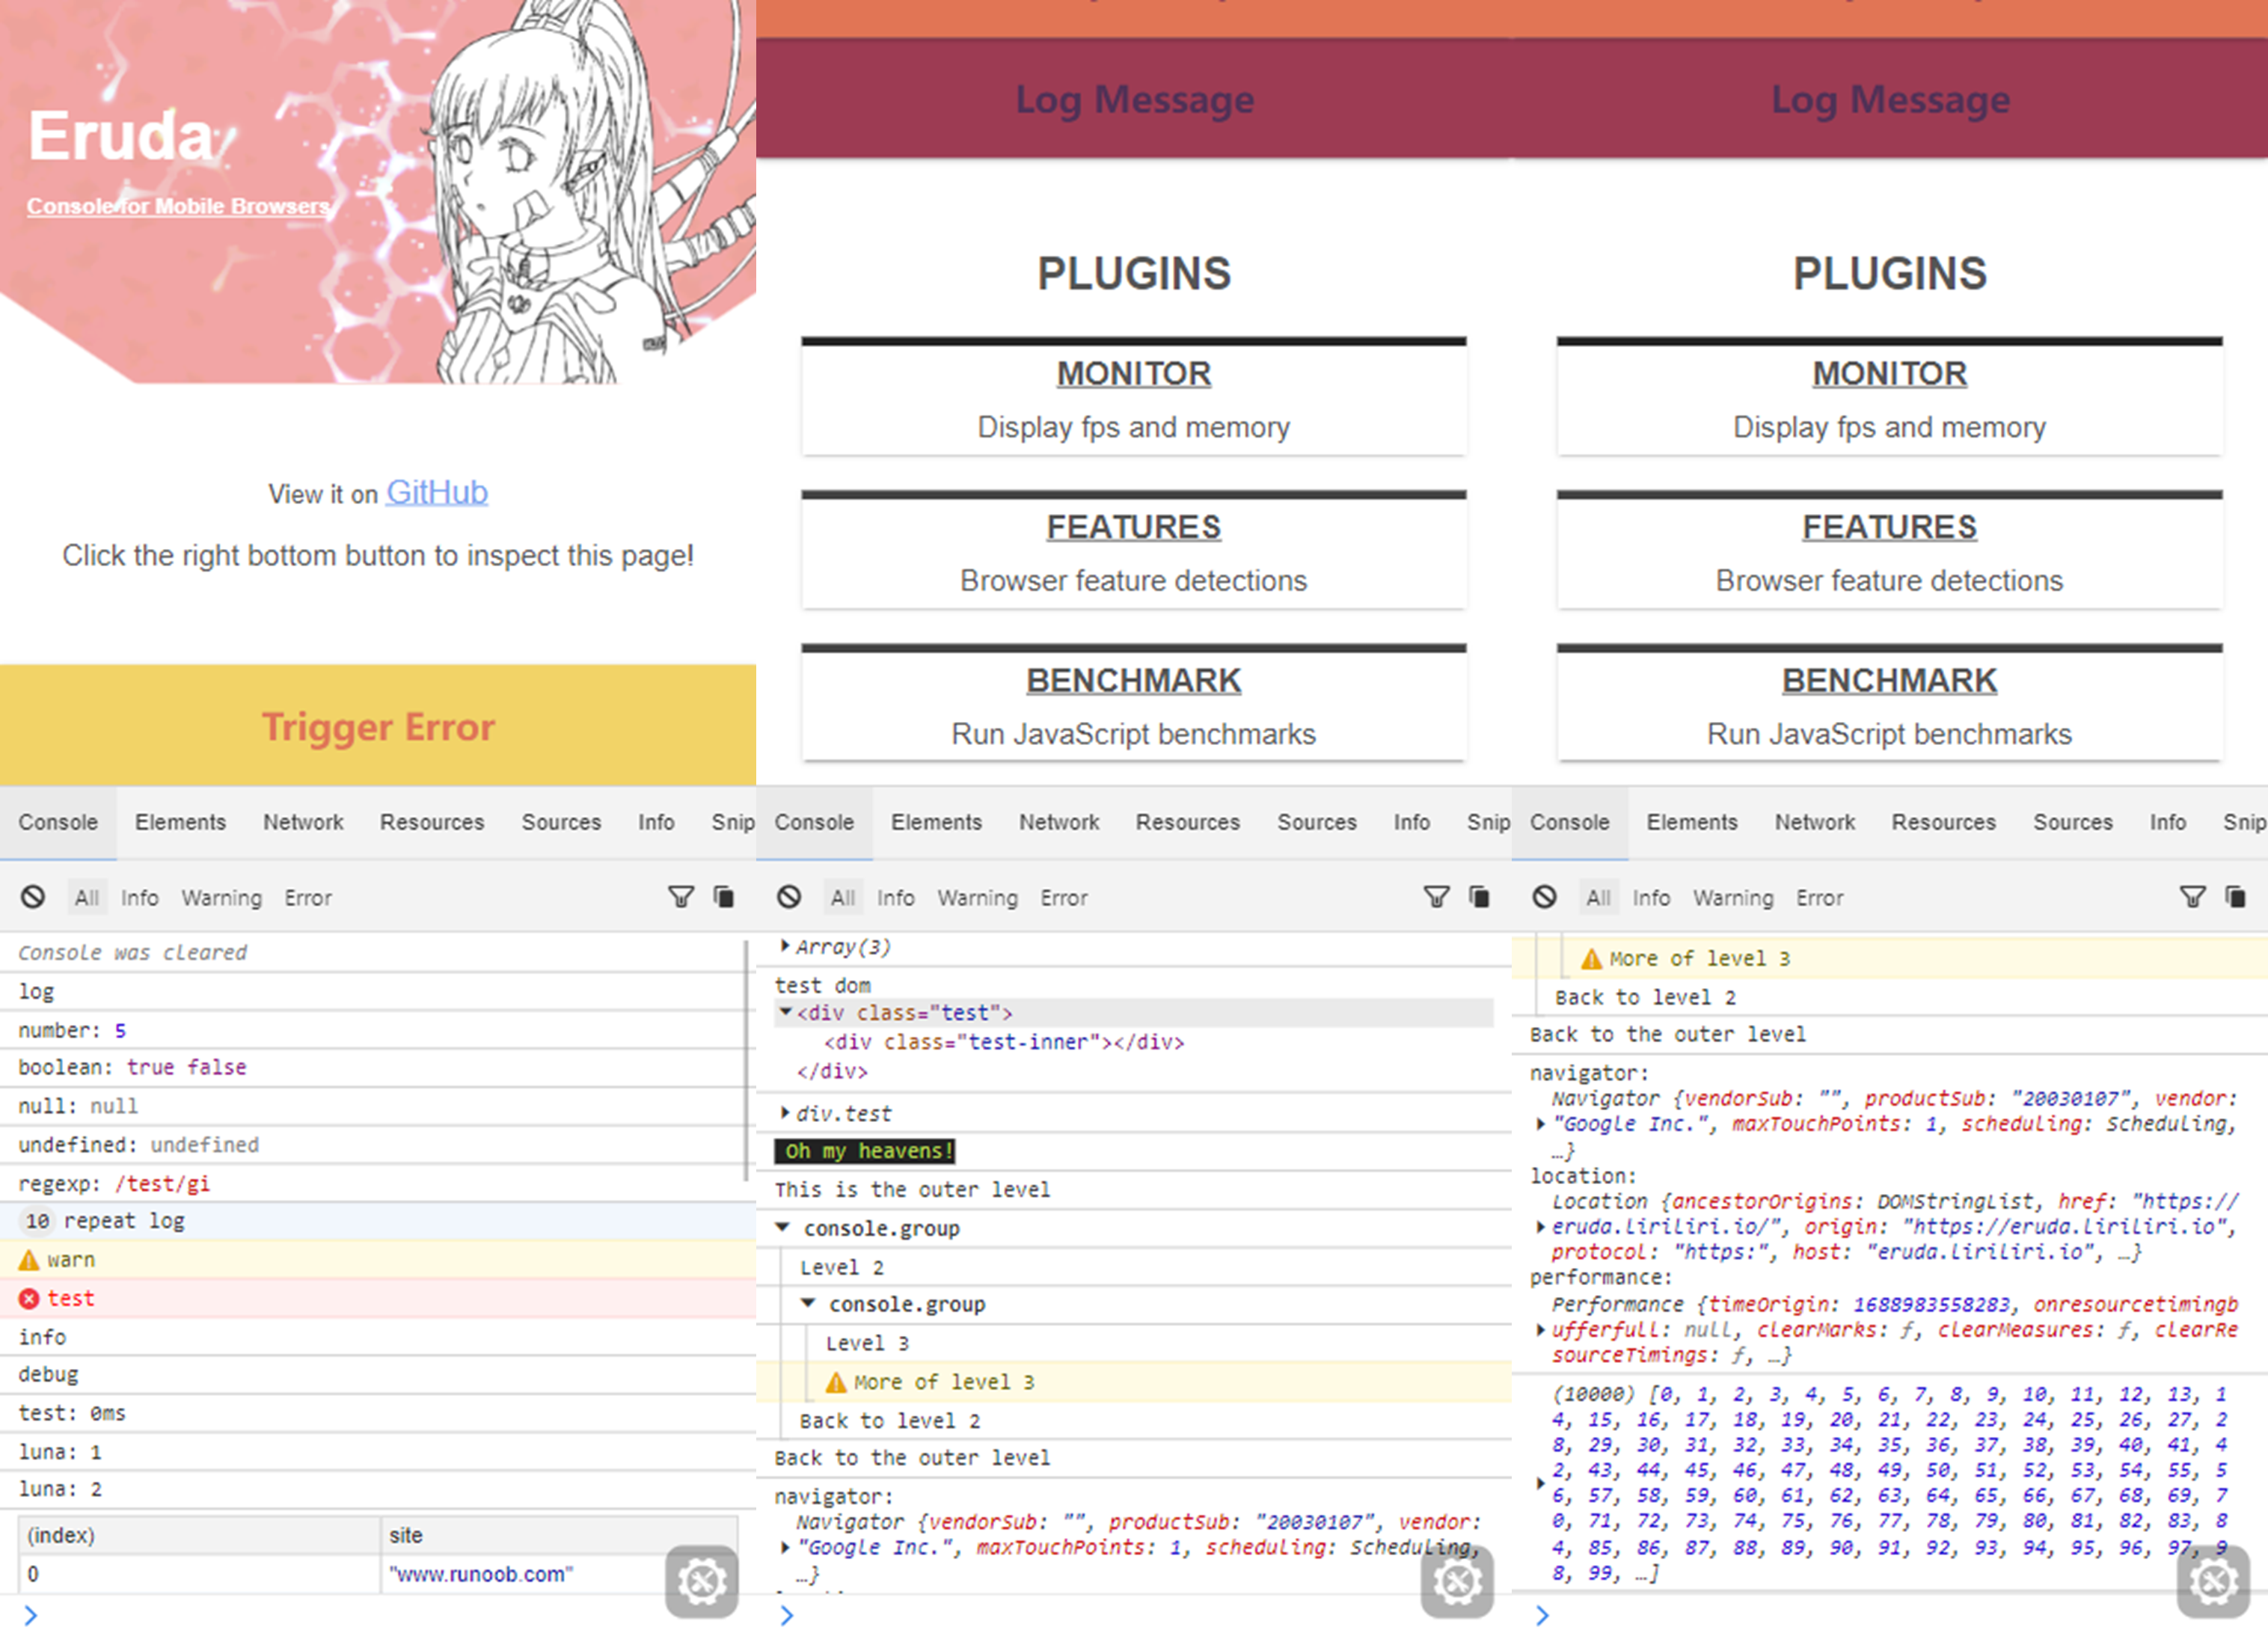Expand the Location object in right panel

point(1541,1226)
